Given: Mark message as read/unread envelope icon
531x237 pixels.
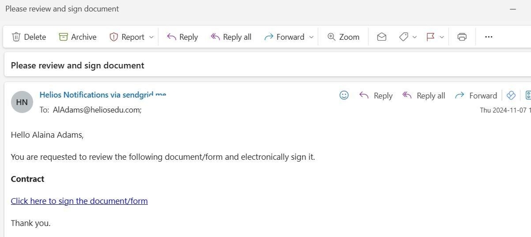Looking at the screenshot, I should click(x=382, y=37).
